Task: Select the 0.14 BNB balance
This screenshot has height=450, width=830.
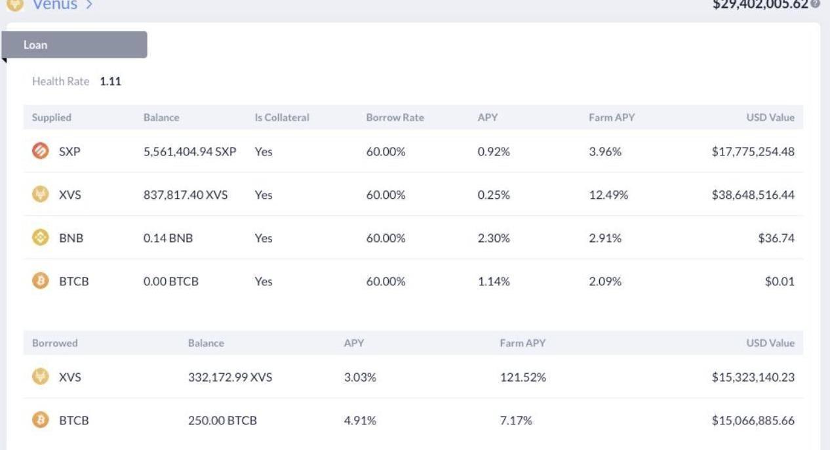Action: 168,238
